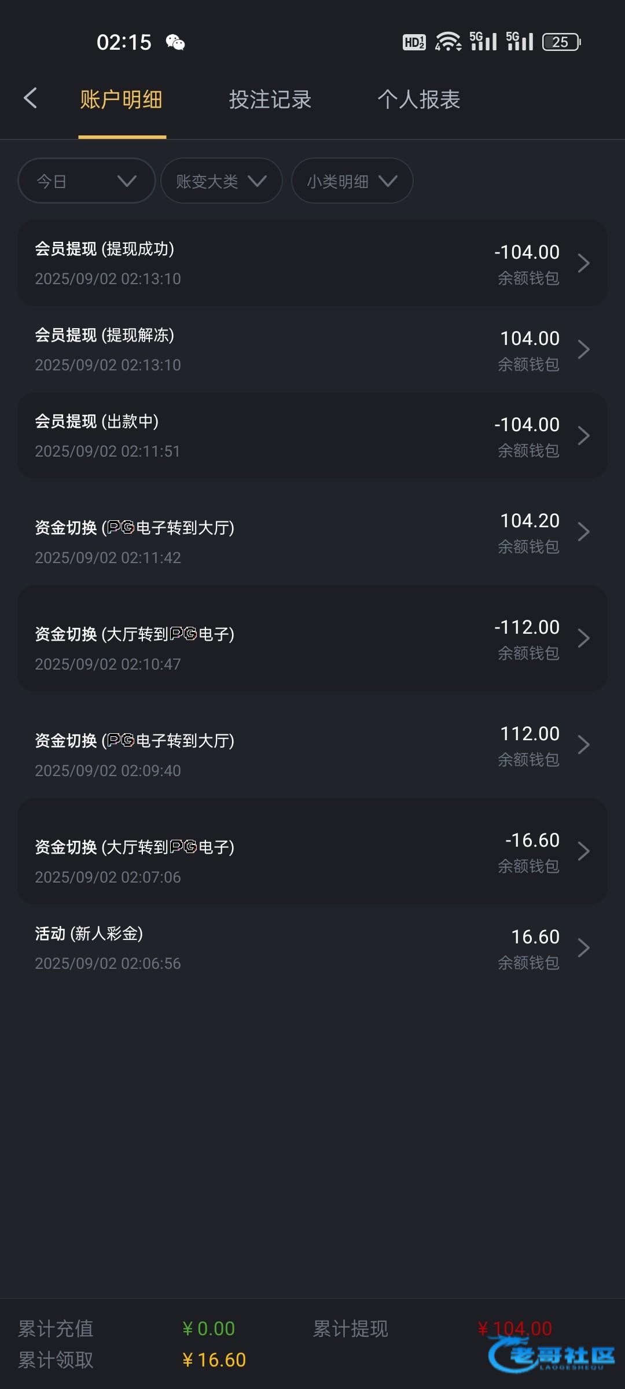625x1389 pixels.
Task: Switch to the 投注记录 tab
Action: click(x=270, y=100)
